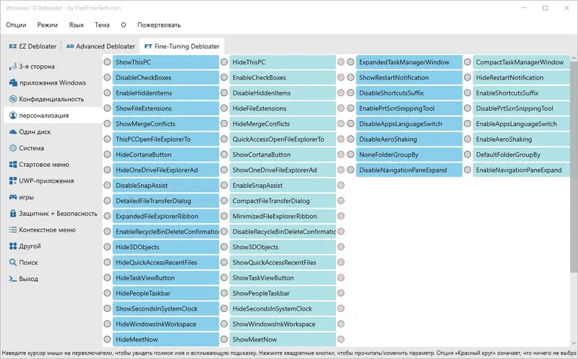
Task: Open the 3-я сторона section icon
Action: [x=13, y=66]
